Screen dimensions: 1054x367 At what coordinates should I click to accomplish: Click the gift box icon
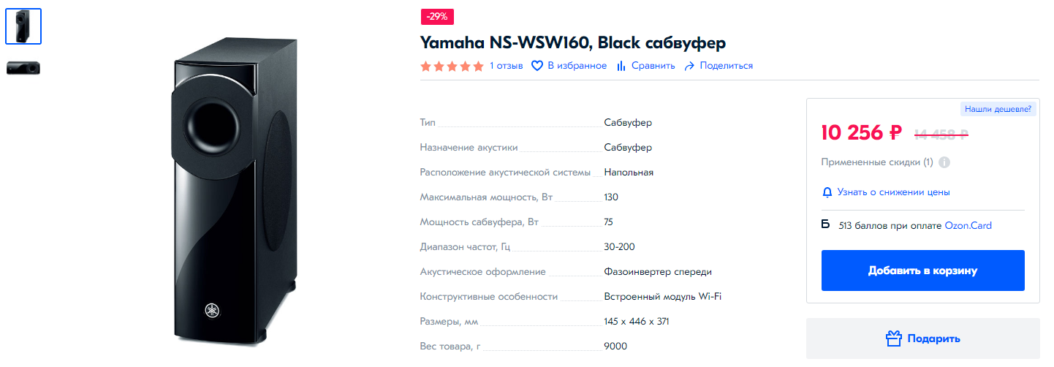pyautogui.click(x=893, y=338)
